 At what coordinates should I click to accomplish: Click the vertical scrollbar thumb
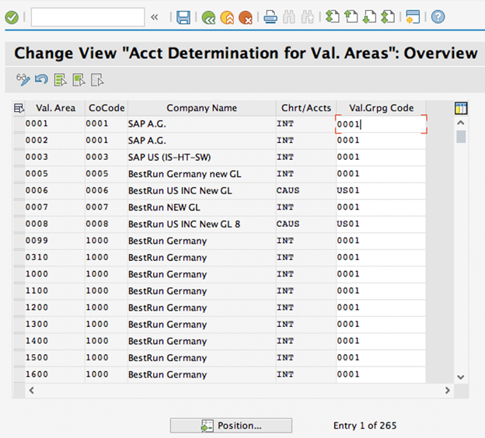[461, 137]
